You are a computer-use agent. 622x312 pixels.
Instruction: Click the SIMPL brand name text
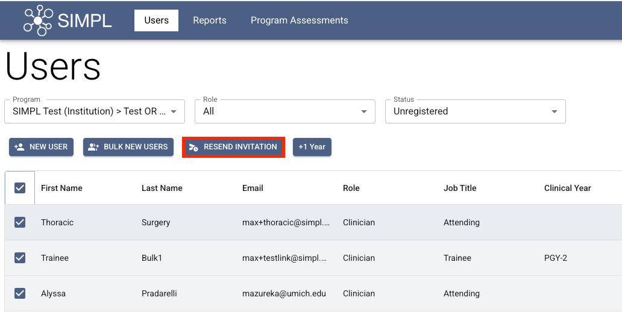pyautogui.click(x=84, y=20)
